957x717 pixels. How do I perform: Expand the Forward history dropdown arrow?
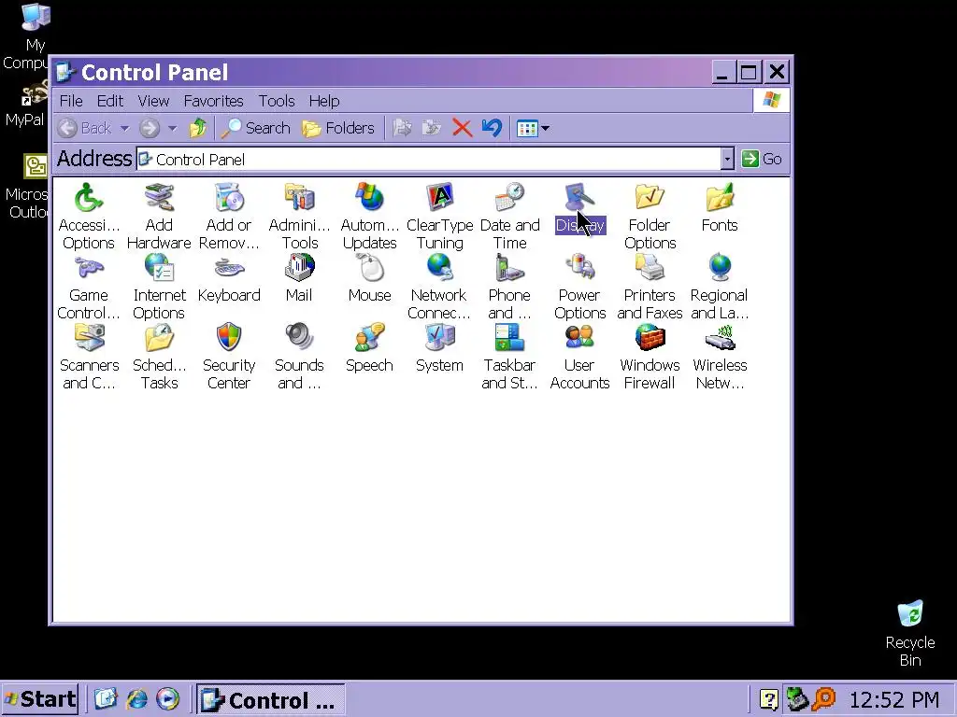tap(172, 128)
